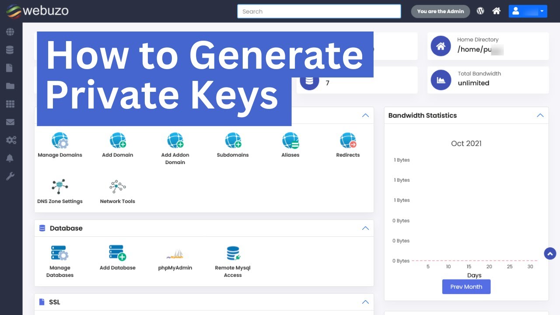Open Remote Mysql Access
Image resolution: width=560 pixels, height=315 pixels.
coord(233,253)
